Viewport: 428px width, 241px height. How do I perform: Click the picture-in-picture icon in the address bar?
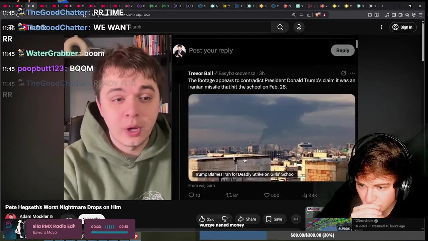pyautogui.click(x=301, y=15)
